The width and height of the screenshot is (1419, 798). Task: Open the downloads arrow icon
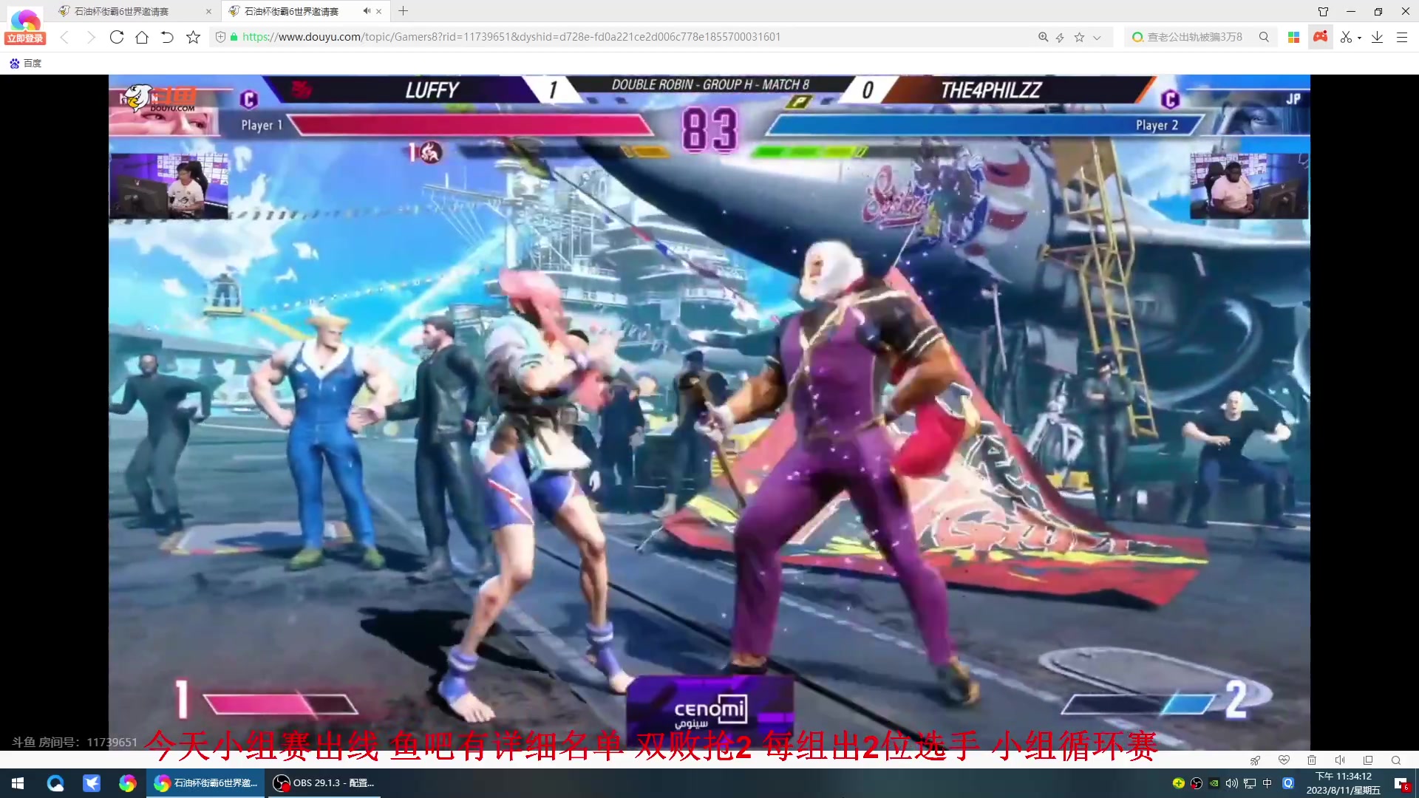pyautogui.click(x=1377, y=37)
